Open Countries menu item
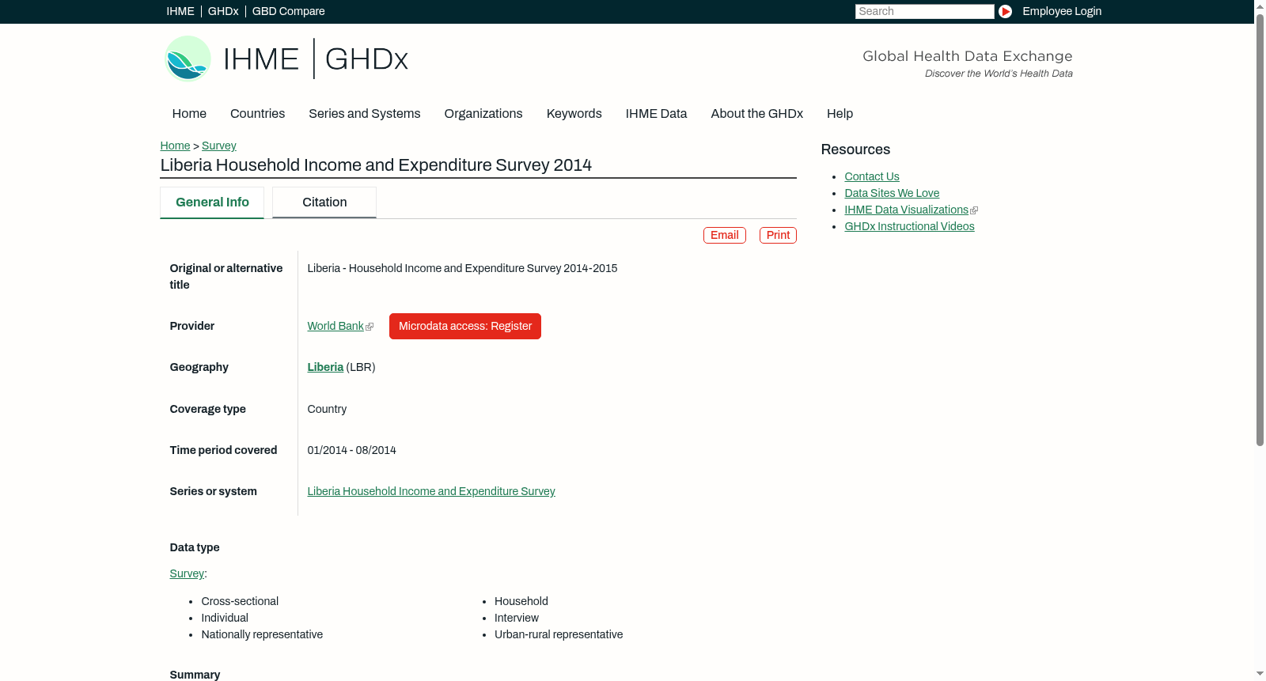1266x681 pixels. (x=257, y=114)
